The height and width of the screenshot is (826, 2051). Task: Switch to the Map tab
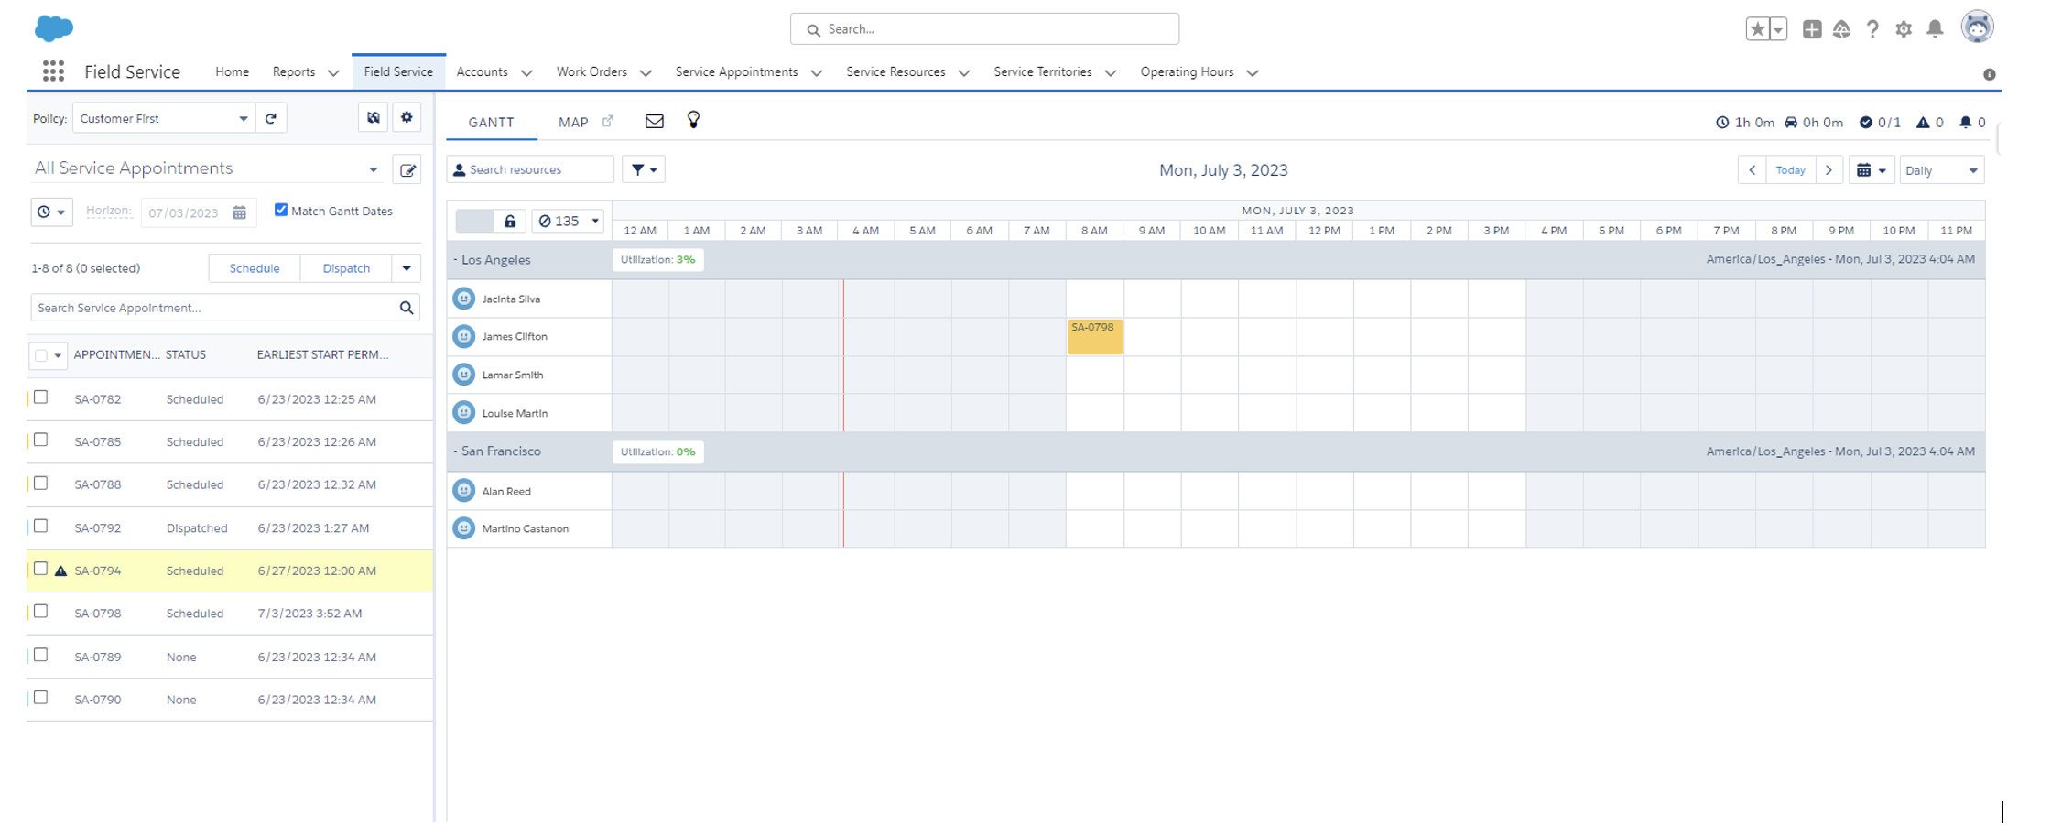click(573, 122)
